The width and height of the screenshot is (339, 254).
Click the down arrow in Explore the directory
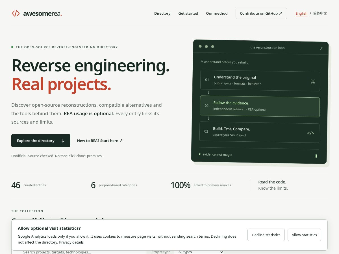coord(63,141)
